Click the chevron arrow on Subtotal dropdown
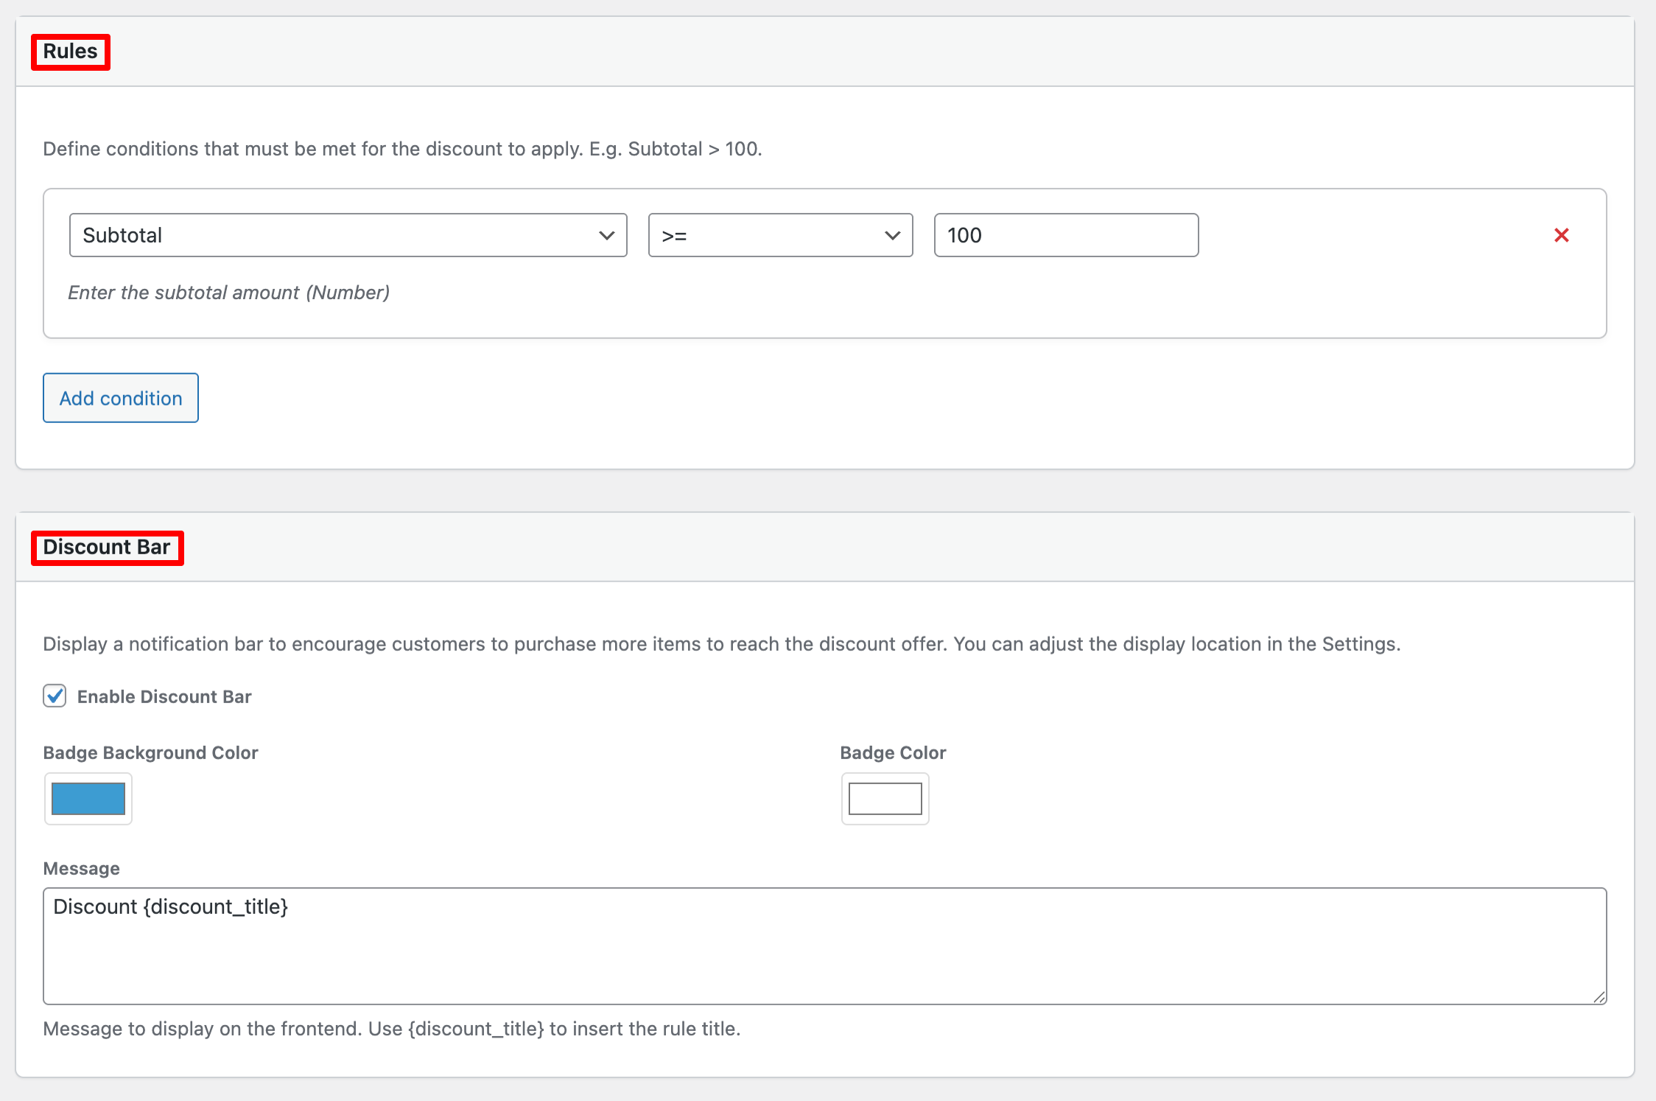This screenshot has height=1101, width=1656. pos(606,236)
